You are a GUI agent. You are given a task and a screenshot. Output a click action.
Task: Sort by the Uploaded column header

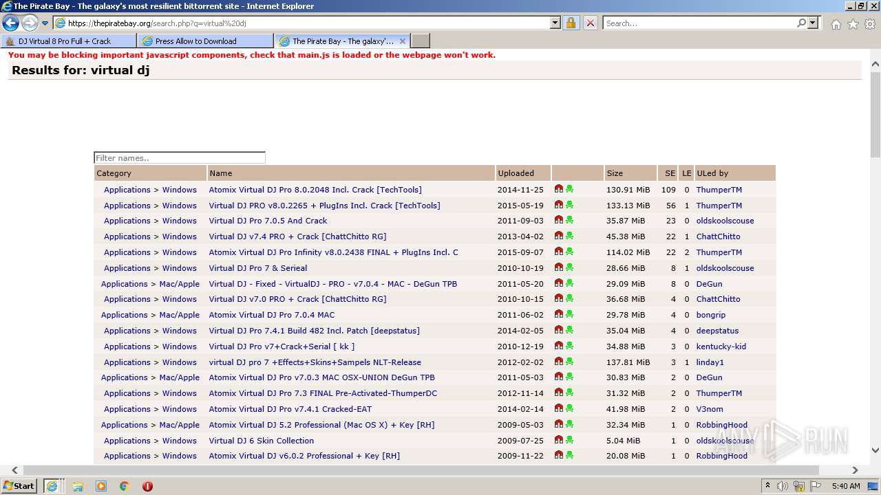[516, 173]
